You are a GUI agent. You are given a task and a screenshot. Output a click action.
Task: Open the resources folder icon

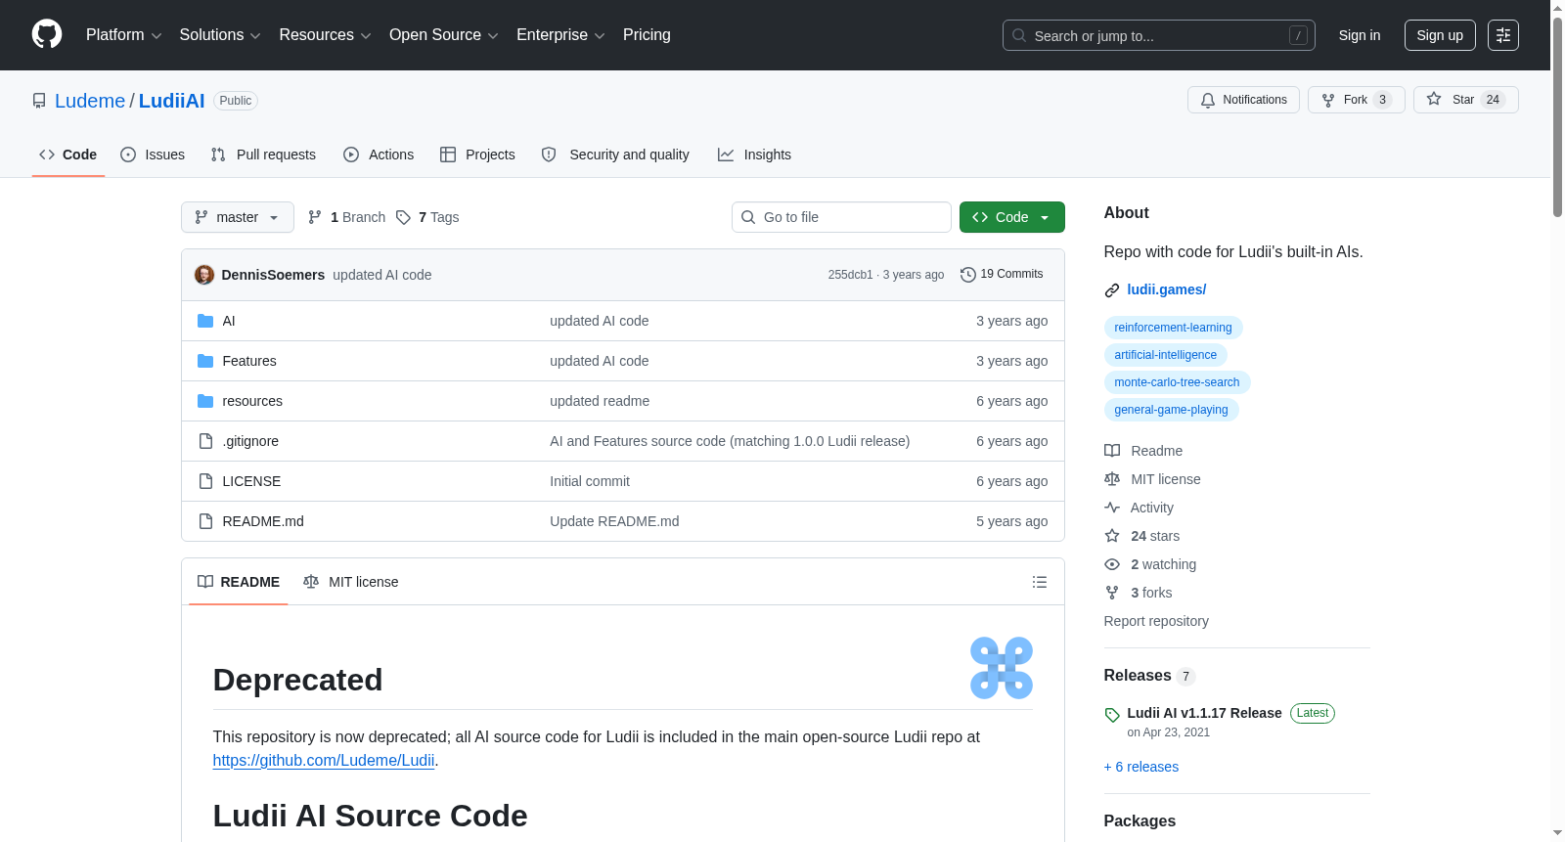[x=205, y=401]
